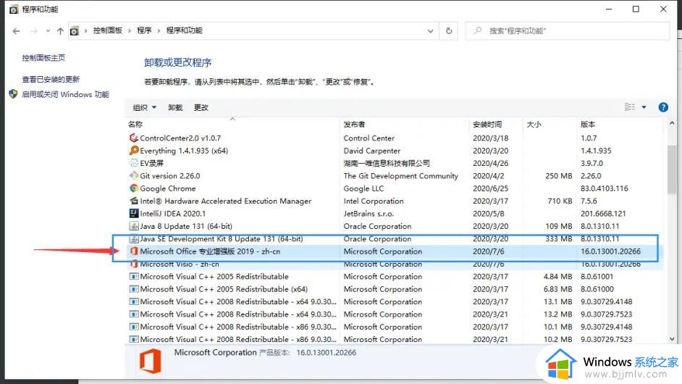682x384 pixels.
Task: Click the Microsoft Office 2019 row icon
Action: click(134, 251)
